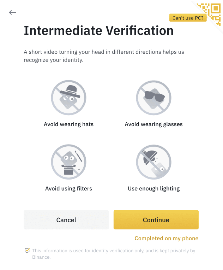Click the short video description text
Viewport: 223px width, 270px height.
tap(104, 56)
